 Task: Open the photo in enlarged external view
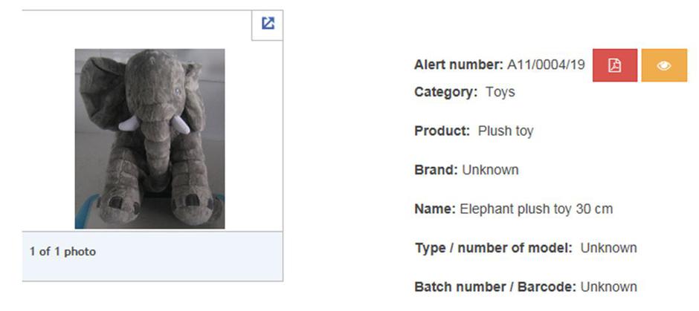[x=268, y=24]
